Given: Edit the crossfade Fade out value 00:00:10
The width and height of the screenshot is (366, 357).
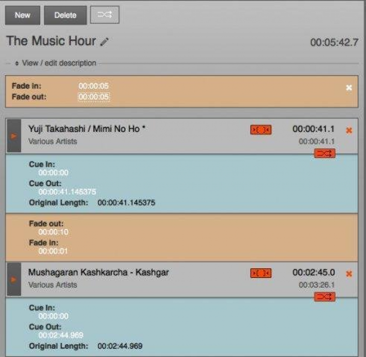Looking at the screenshot, I should 54,232.
